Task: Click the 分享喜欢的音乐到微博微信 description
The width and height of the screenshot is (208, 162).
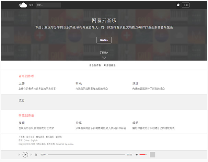Action: tap(91, 128)
